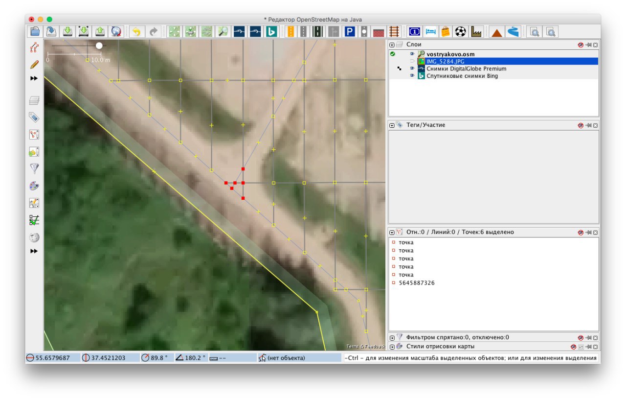626x400 pixels.
Task: Toggle visibility of DigitalGlobe Premium layer
Action: coord(412,69)
